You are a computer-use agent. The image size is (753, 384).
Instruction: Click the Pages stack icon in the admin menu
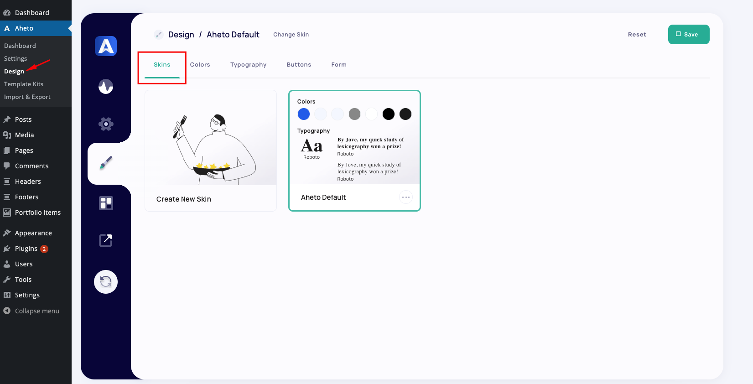tap(7, 150)
